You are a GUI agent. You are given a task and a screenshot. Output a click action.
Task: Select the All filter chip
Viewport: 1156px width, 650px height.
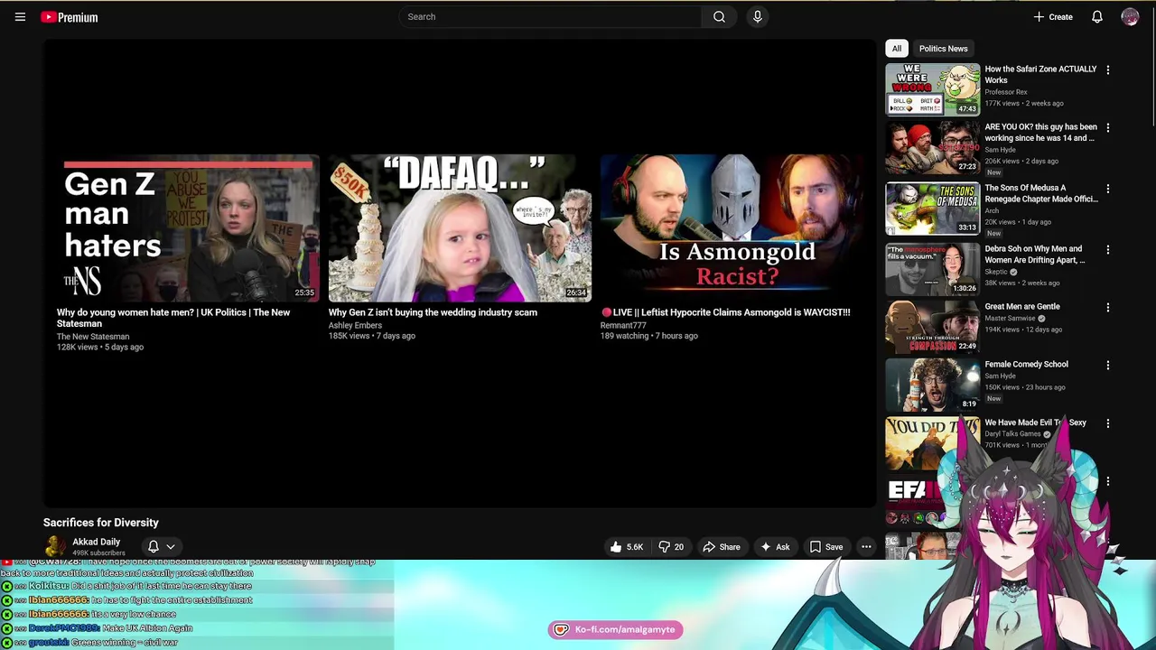tap(897, 49)
